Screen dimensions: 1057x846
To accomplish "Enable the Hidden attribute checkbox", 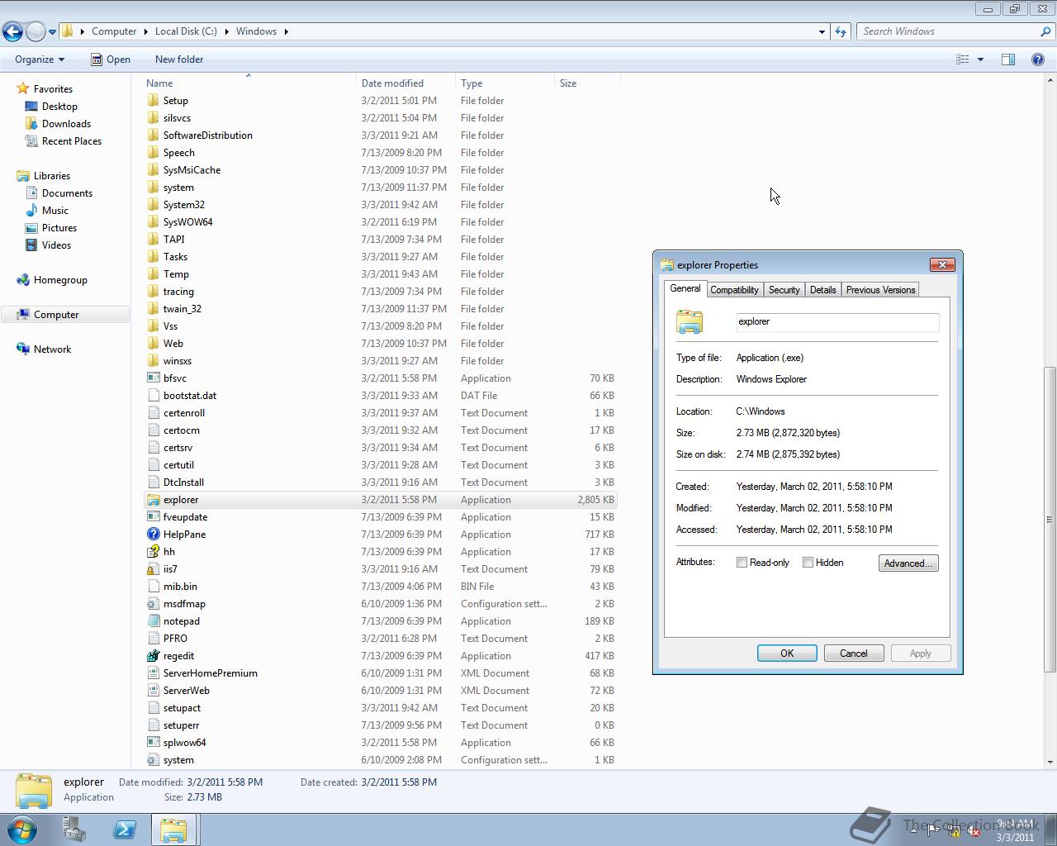I will coord(808,563).
